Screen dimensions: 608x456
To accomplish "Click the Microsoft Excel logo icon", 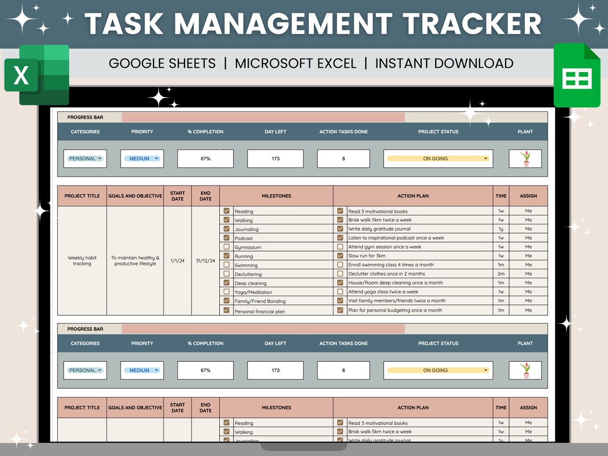I will click(36, 75).
